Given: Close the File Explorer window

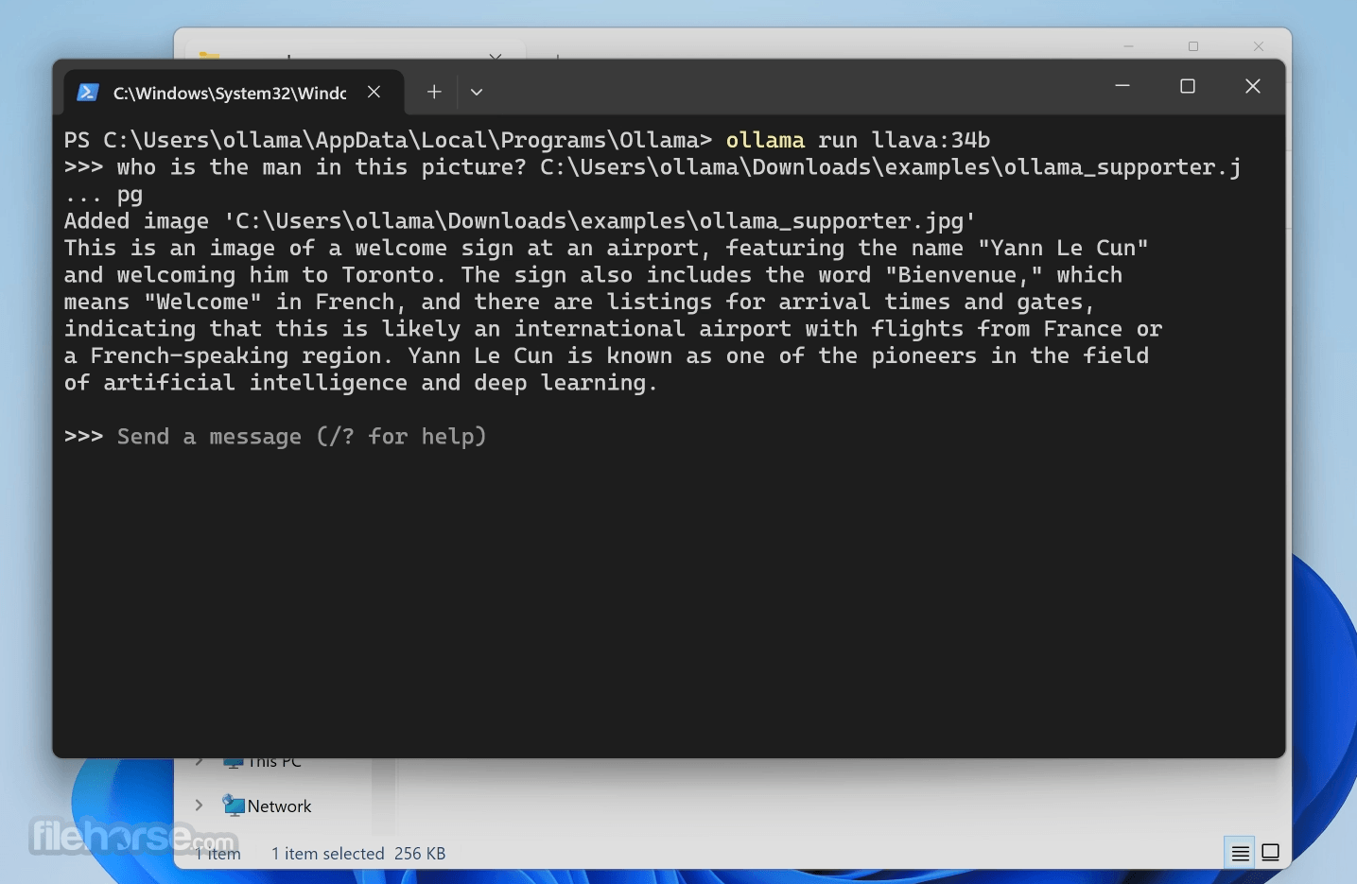Looking at the screenshot, I should (1259, 46).
